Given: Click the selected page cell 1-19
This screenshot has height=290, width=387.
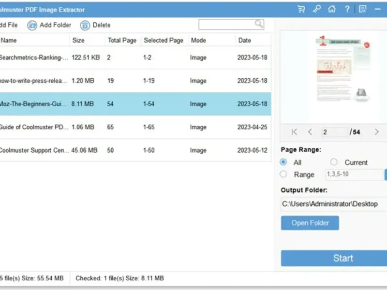Looking at the screenshot, I should pyautogui.click(x=149, y=81).
